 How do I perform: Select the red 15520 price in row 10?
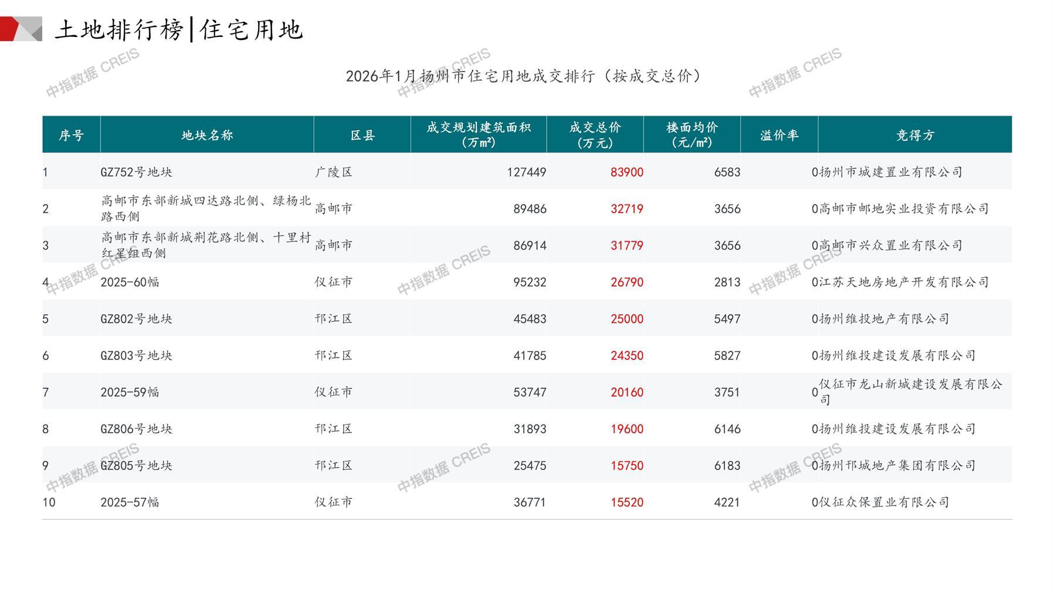point(626,502)
